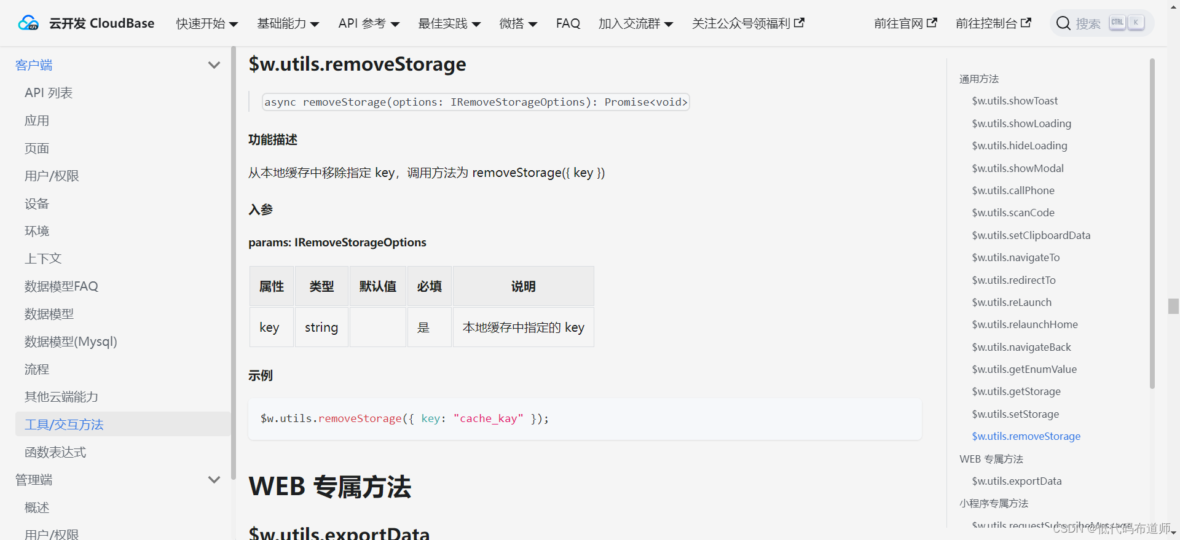The image size is (1180, 540).
Task: Jump to WEB 专属方法 outline heading
Action: click(991, 459)
